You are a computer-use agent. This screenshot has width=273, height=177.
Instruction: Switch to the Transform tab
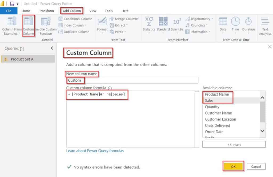coord(46,11)
